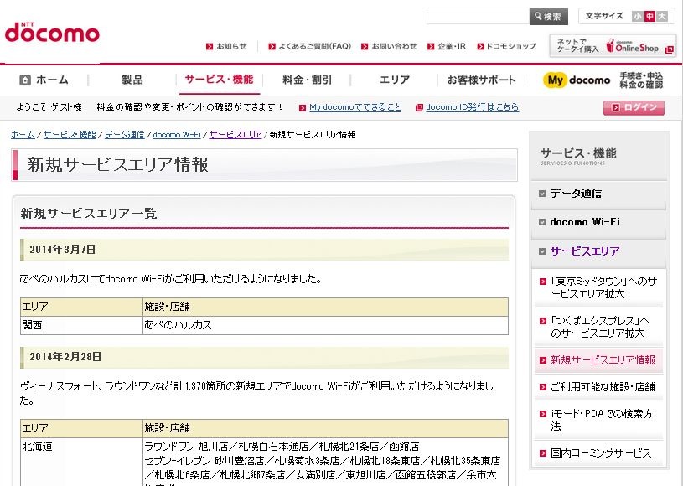This screenshot has width=683, height=486.
Task: Set text size to 大 (large)
Action: click(x=662, y=16)
